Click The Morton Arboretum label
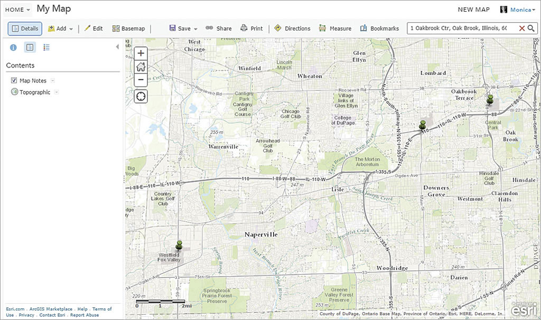The width and height of the screenshot is (541, 320). (367, 162)
